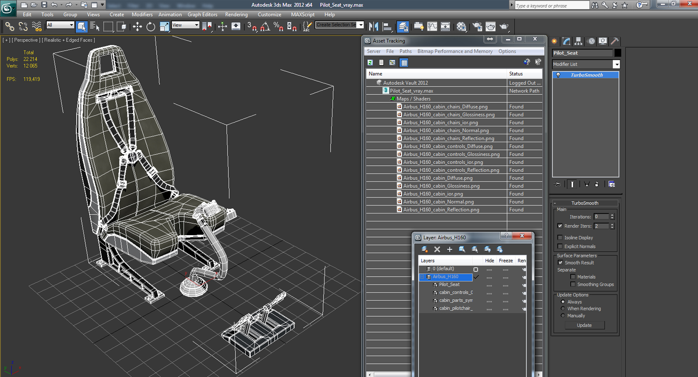Viewport: 698px width, 377px height.
Task: Toggle Percent Snap
Action: [278, 26]
